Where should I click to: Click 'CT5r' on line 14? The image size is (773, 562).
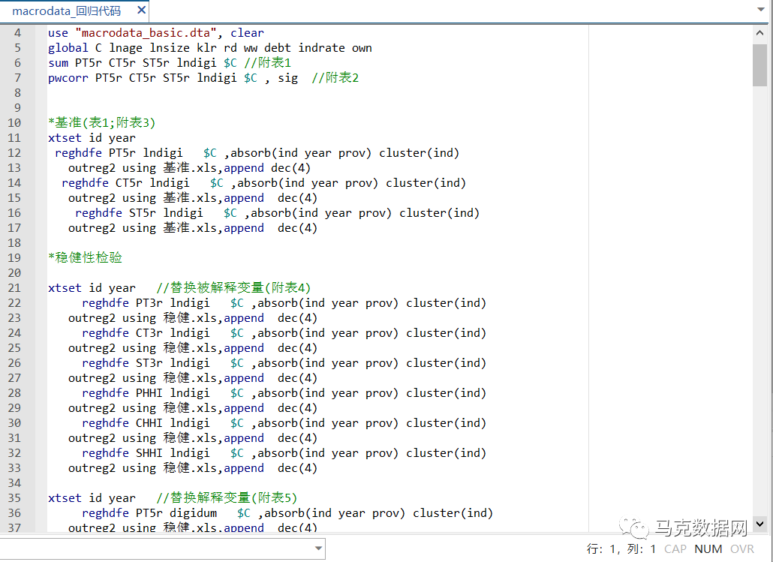[x=129, y=183]
